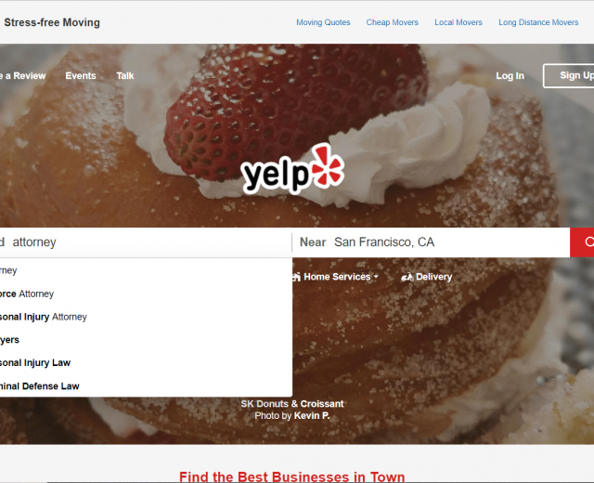Go to the Local Movers link
This screenshot has width=594, height=483.
[x=458, y=22]
